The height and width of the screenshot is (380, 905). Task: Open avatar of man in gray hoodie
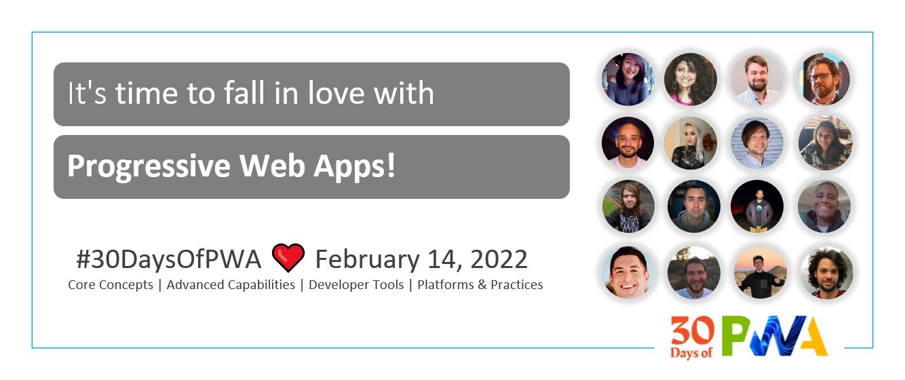pos(693,206)
